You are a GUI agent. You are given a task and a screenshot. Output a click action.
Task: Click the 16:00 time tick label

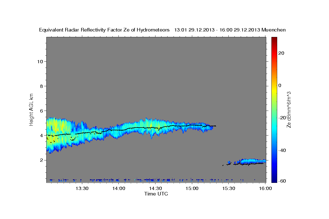click(x=266, y=188)
